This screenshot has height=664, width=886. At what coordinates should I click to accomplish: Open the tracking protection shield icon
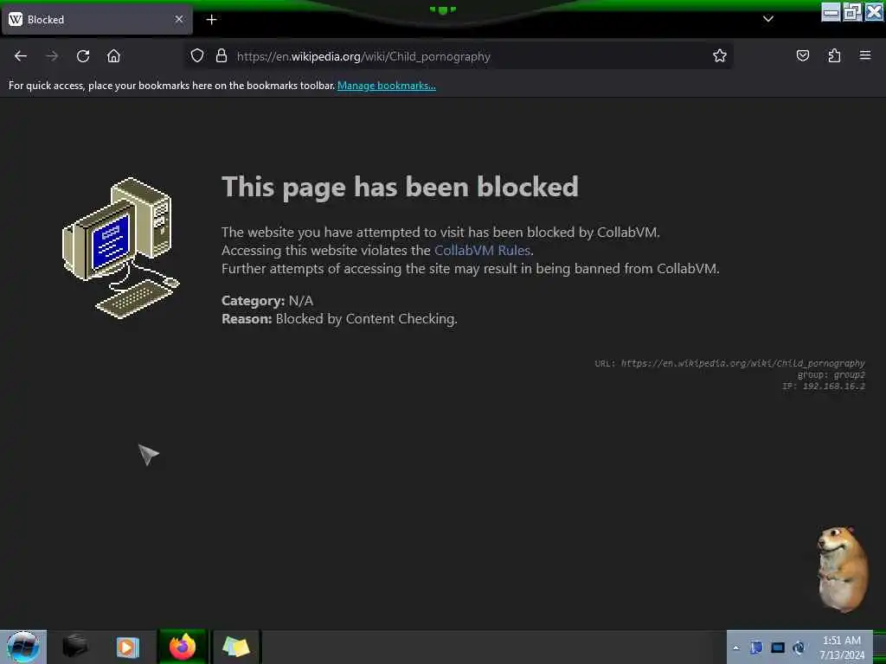tap(196, 56)
